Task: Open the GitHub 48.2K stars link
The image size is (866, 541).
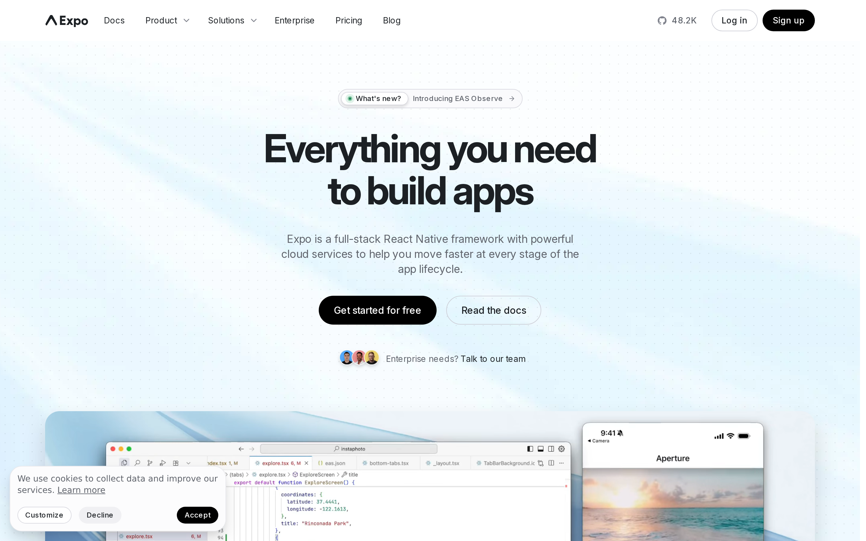Action: [x=677, y=20]
